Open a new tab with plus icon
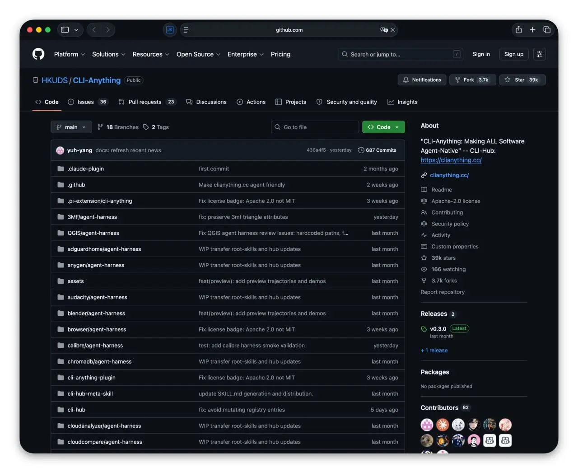The height and width of the screenshot is (473, 578). 532,30
